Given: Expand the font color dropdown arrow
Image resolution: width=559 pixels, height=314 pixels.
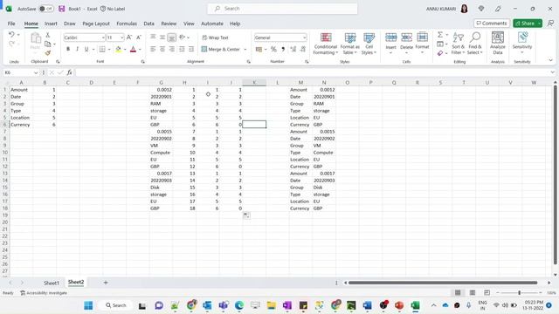Looking at the screenshot, I should (x=140, y=49).
